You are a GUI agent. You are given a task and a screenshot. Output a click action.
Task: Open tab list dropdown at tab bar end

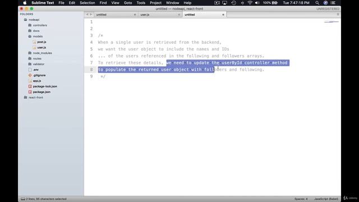[338, 15]
